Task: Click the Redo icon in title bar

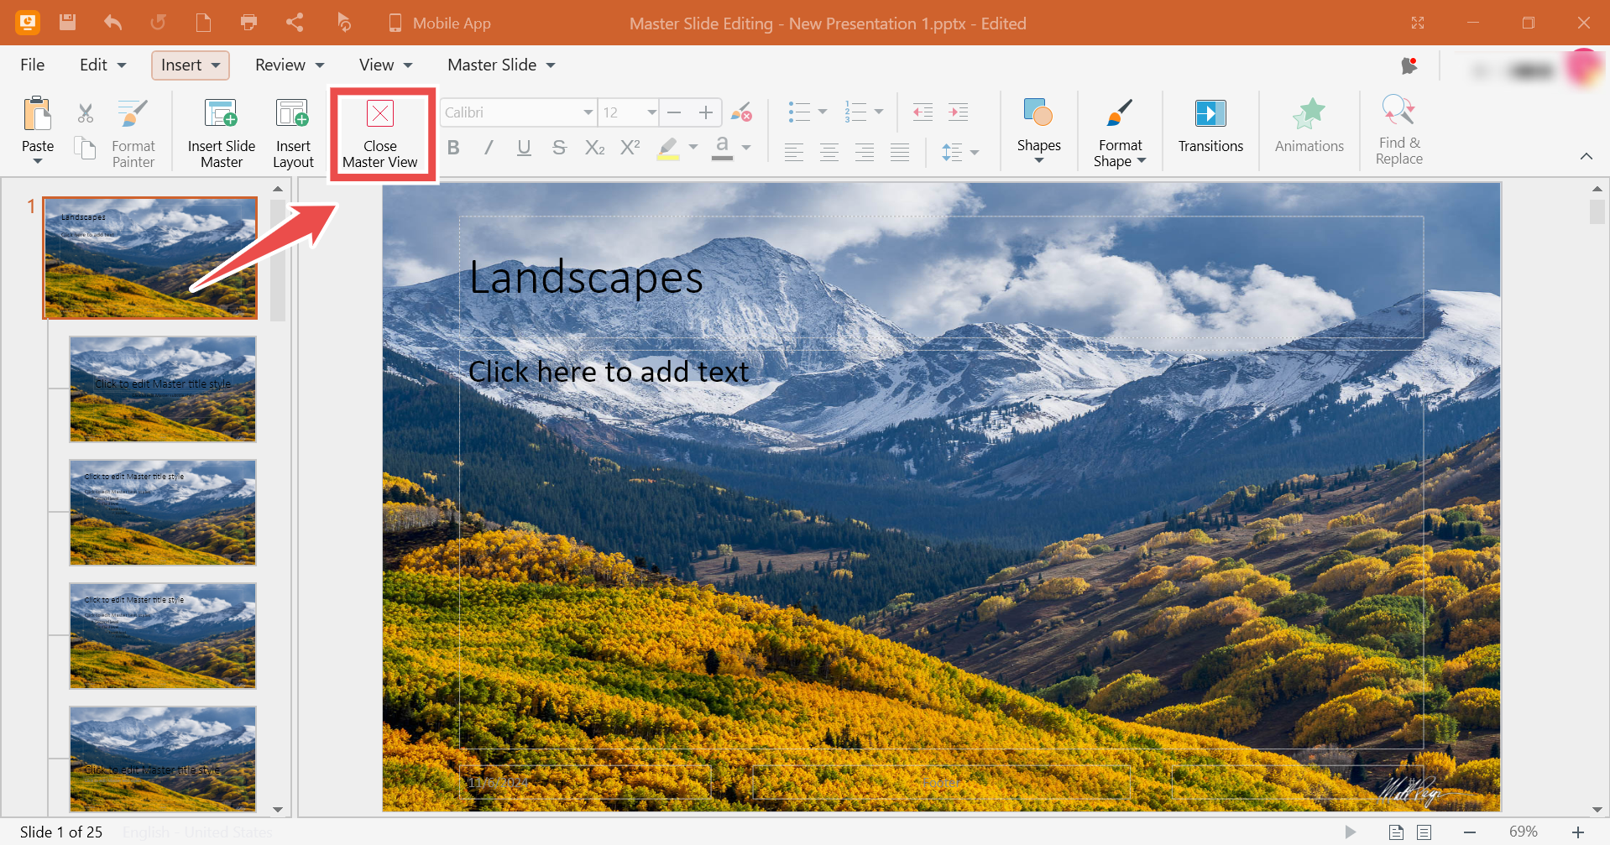Action: 158,23
